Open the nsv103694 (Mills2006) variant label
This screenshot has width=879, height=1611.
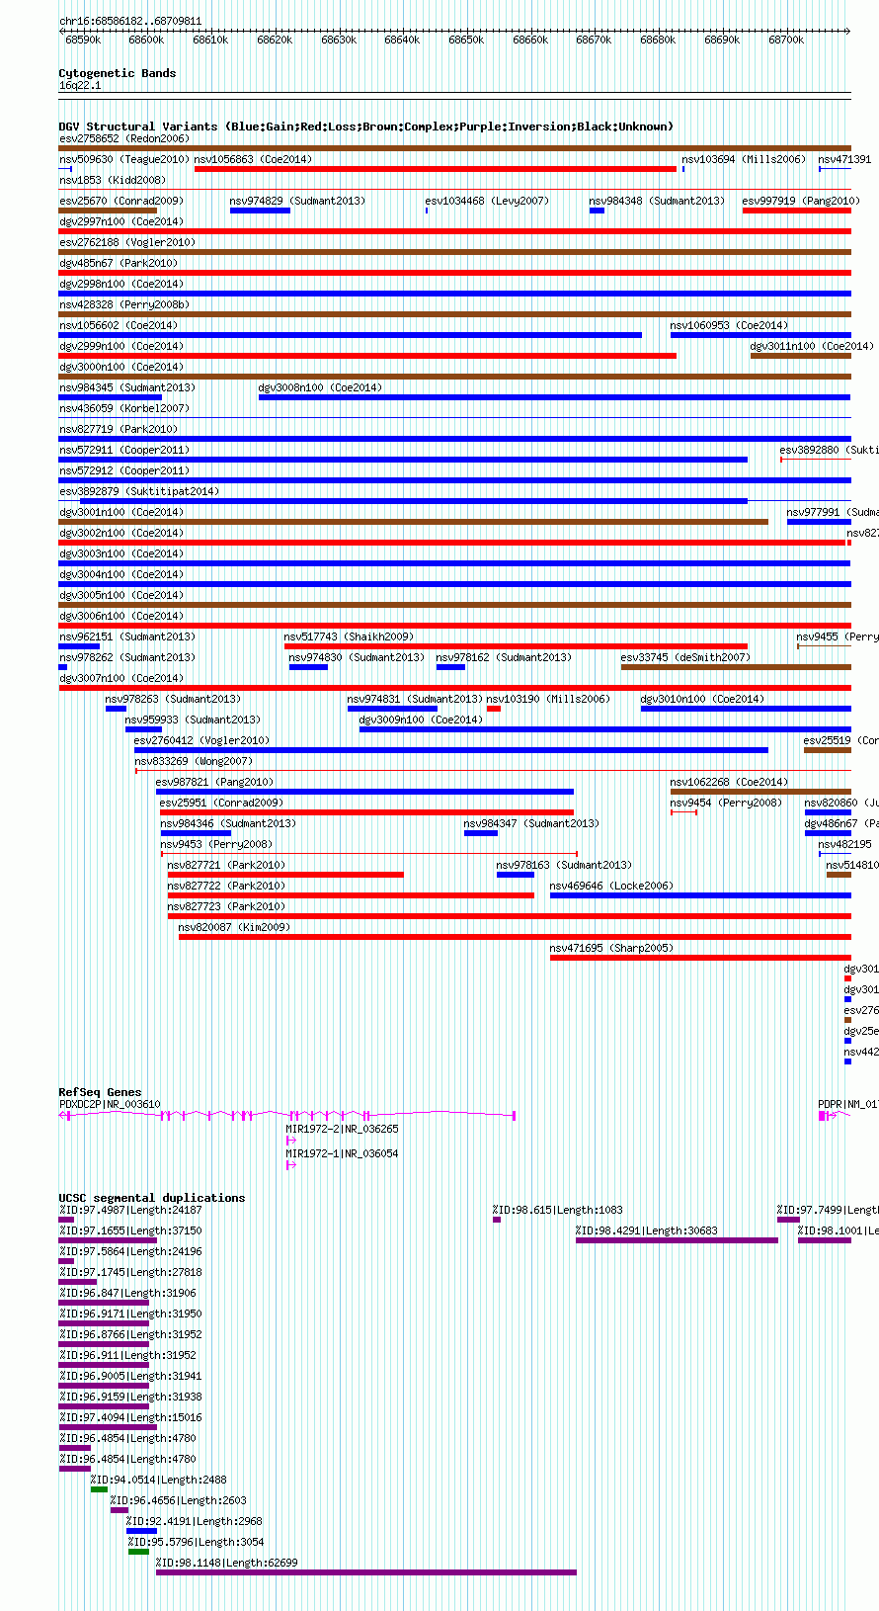[x=744, y=159]
